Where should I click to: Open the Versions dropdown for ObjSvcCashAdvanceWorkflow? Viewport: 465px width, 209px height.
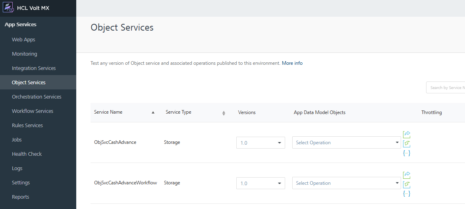point(260,183)
